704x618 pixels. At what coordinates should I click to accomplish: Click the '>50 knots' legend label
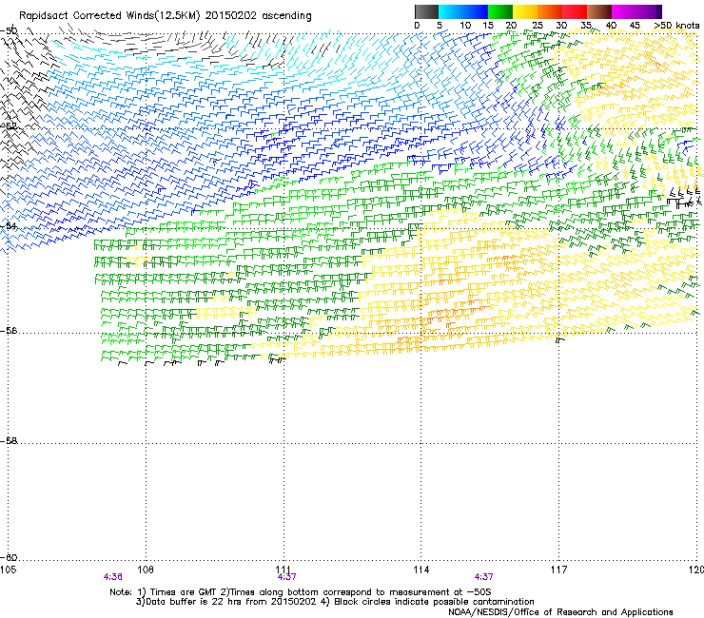click(676, 26)
